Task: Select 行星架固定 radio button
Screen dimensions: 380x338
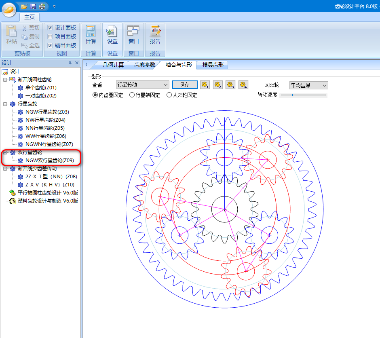Action: point(132,95)
